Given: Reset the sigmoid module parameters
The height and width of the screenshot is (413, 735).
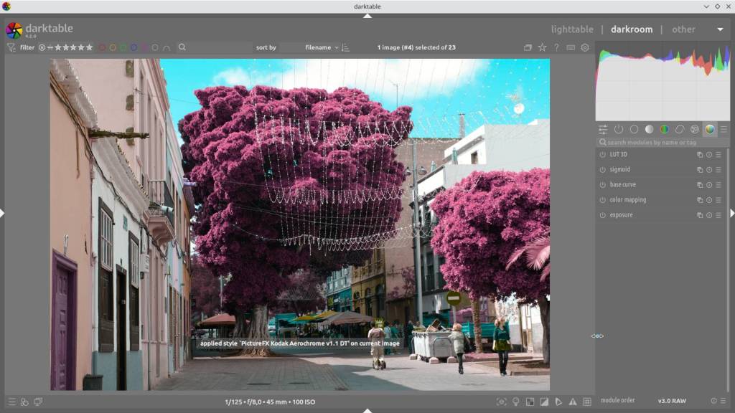Looking at the screenshot, I should [x=709, y=169].
